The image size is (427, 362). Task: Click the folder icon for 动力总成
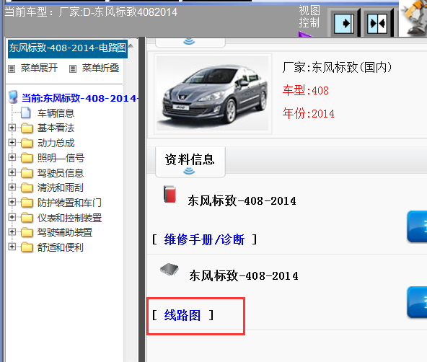pyautogui.click(x=27, y=143)
